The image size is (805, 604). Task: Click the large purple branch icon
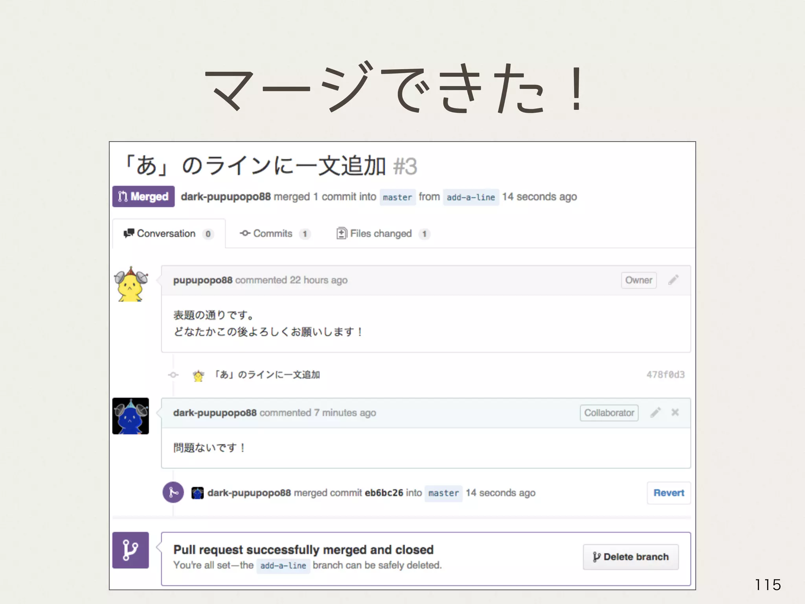pyautogui.click(x=130, y=550)
